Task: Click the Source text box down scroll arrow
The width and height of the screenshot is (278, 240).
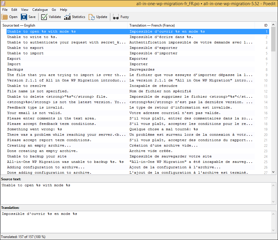Action: [x=273, y=202]
